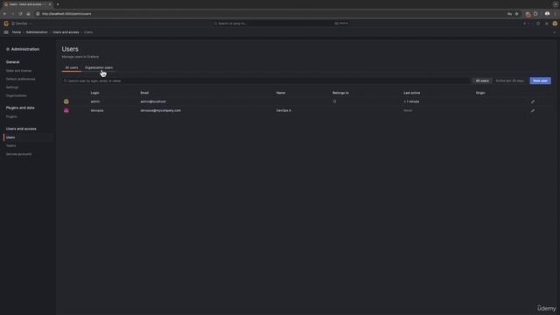The width and height of the screenshot is (560, 315).
Task: Click the Search or jump to box
Action: coord(282,24)
